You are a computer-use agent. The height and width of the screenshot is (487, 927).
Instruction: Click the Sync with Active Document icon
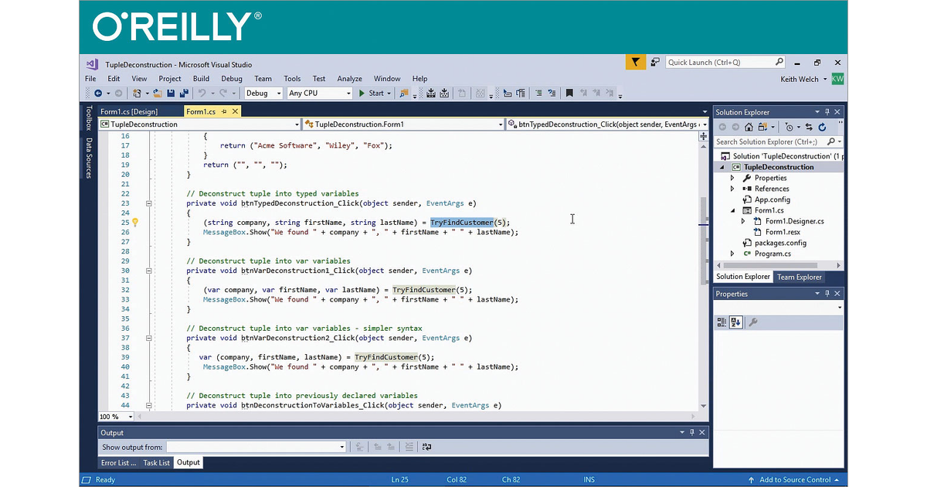coord(809,127)
